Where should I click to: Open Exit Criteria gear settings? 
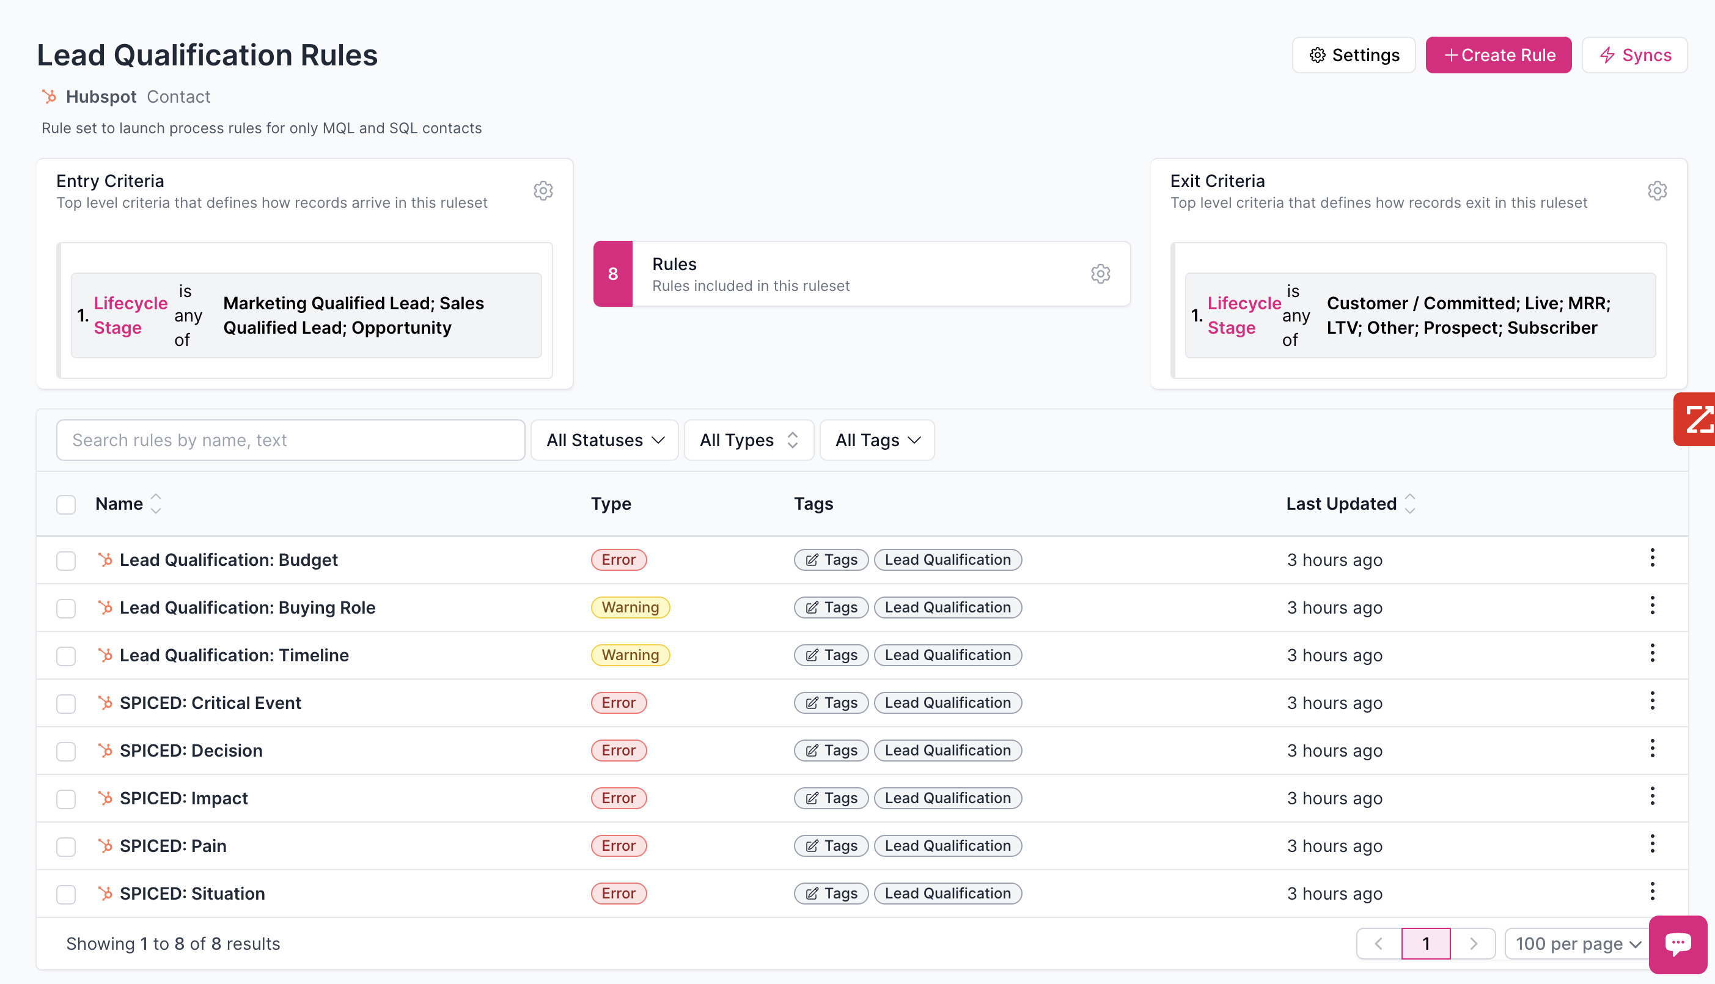pos(1656,191)
